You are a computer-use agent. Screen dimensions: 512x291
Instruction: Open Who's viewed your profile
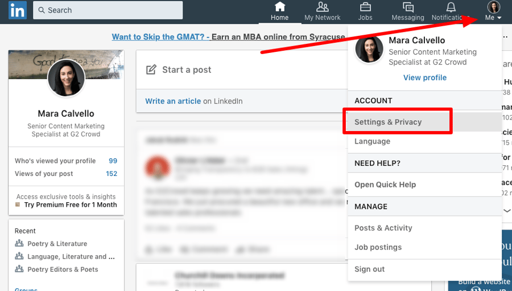tap(55, 161)
